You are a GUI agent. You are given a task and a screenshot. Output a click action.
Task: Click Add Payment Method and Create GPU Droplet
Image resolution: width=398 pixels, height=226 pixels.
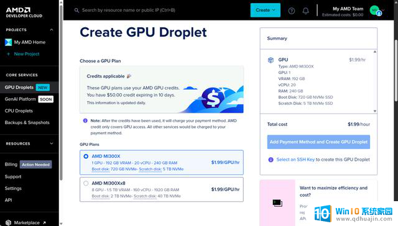click(x=318, y=142)
